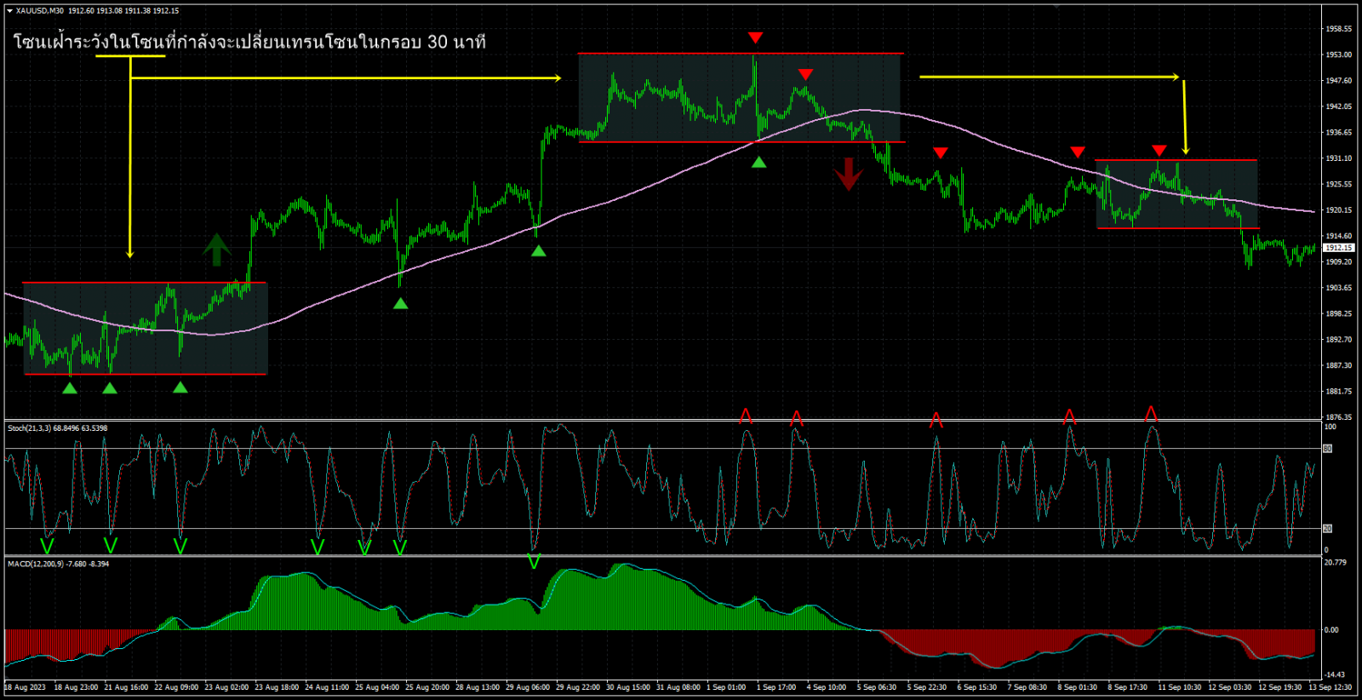Image resolution: width=1362 pixels, height=700 pixels.
Task: Select the Stochastic 80 level marker
Action: (1327, 449)
